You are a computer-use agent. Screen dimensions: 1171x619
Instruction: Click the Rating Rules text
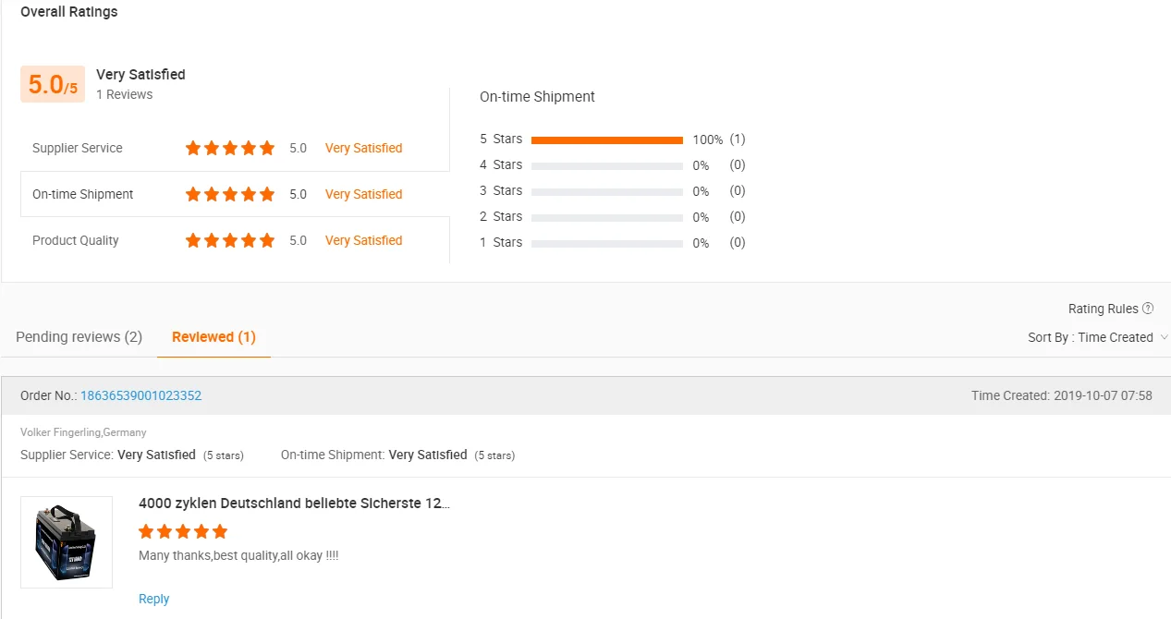1103,309
